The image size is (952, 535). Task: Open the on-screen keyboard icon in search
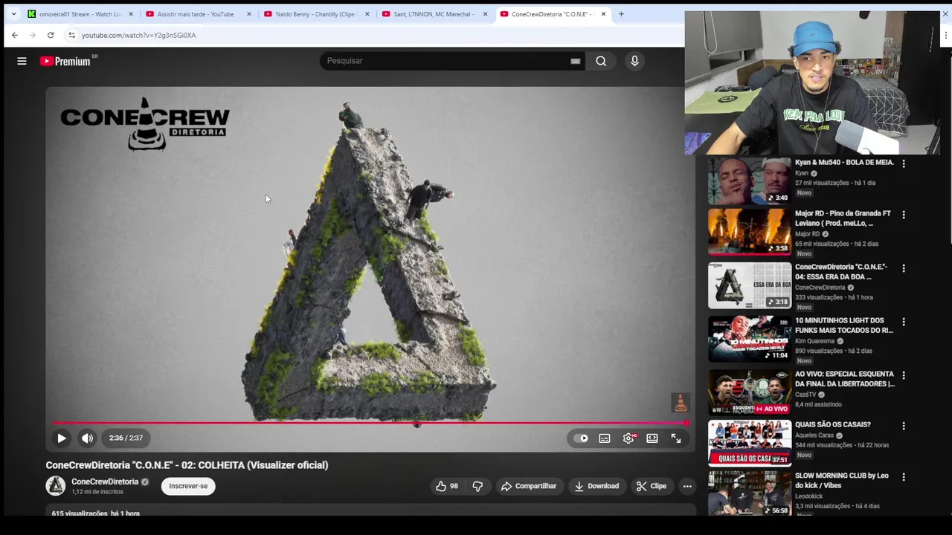coord(575,61)
